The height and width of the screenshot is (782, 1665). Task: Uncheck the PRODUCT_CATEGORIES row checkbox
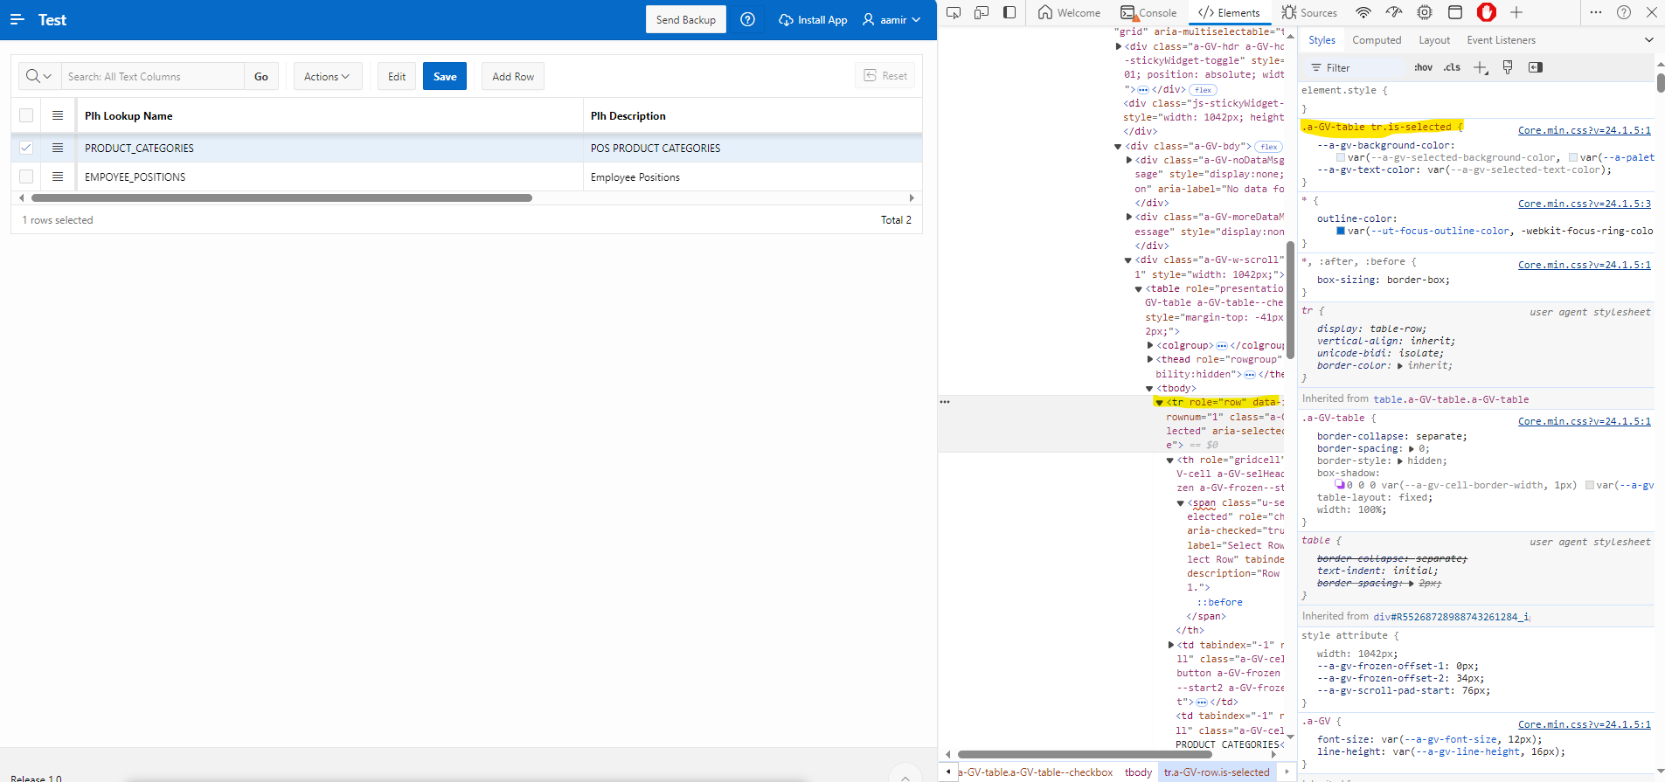pyautogui.click(x=26, y=148)
